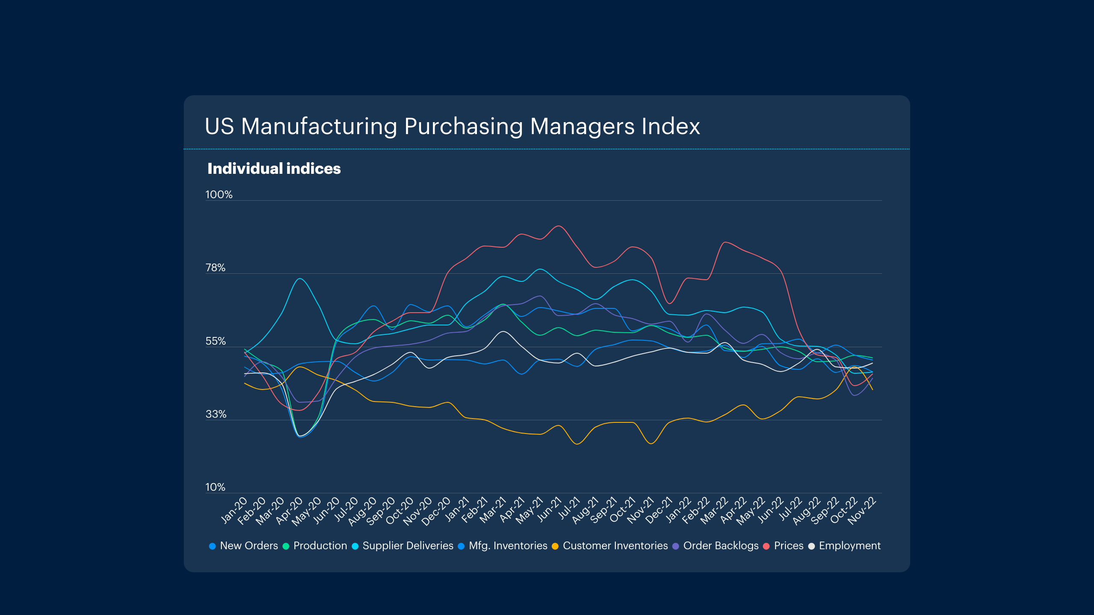Click the cyan Supplier Deliveries legend dot
Image resolution: width=1094 pixels, height=615 pixels.
355,546
